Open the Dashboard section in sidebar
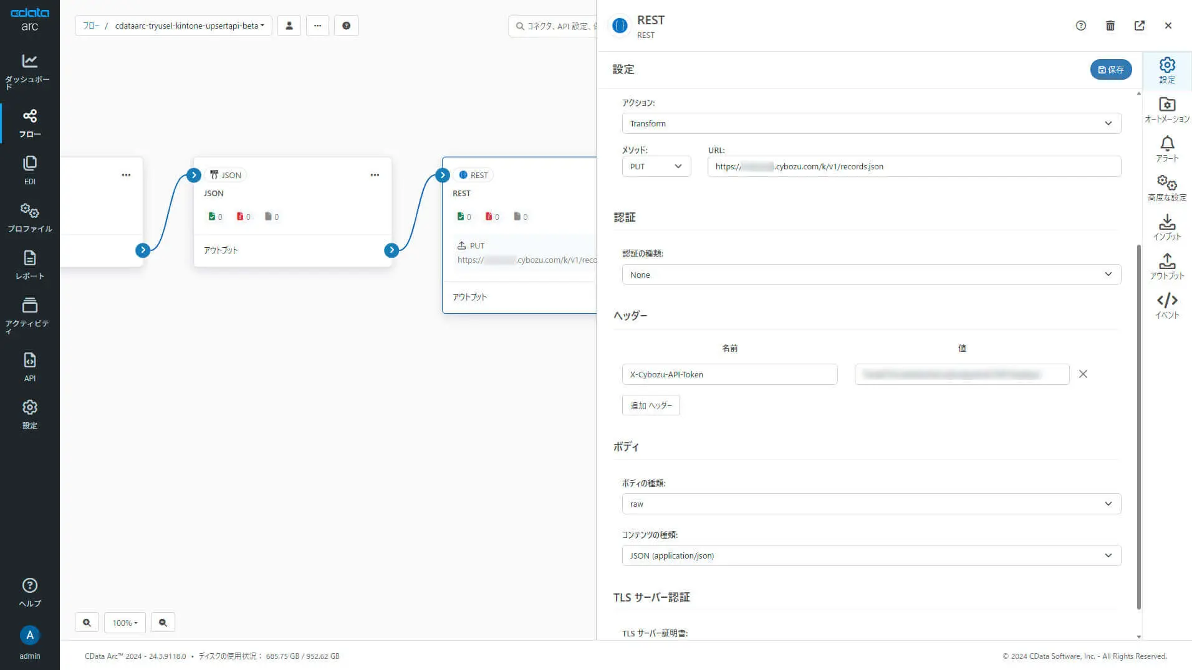This screenshot has height=670, width=1192. click(29, 70)
